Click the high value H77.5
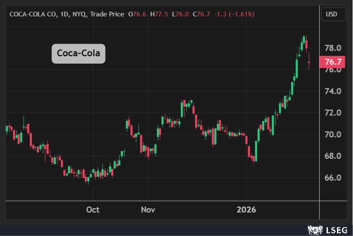 coord(159,14)
